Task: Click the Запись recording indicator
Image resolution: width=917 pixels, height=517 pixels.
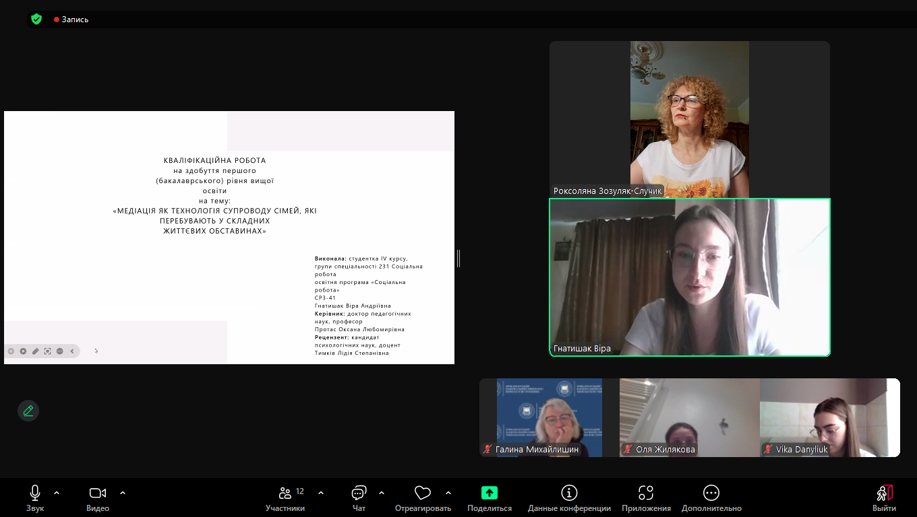Action: (x=71, y=20)
